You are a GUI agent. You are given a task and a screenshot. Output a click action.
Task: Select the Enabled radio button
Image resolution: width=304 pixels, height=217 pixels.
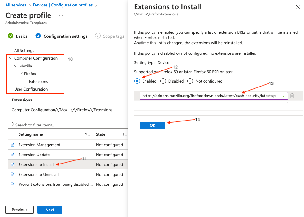tap(137, 81)
